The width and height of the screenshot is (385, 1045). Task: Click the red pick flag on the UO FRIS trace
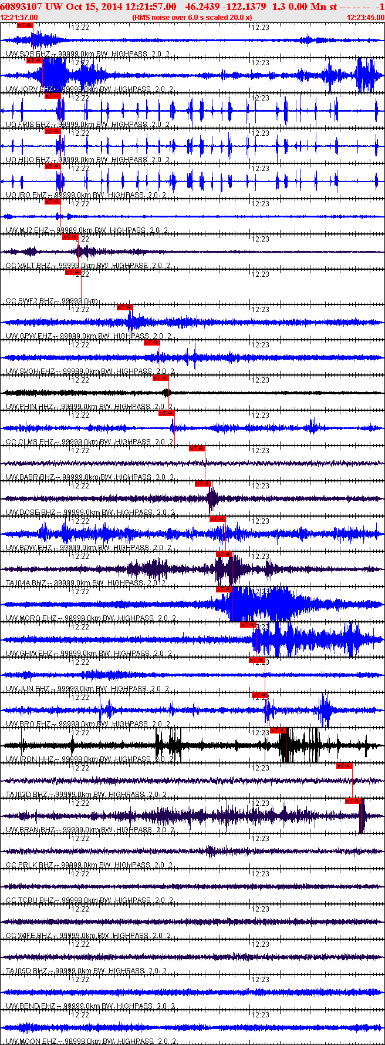[x=53, y=96]
